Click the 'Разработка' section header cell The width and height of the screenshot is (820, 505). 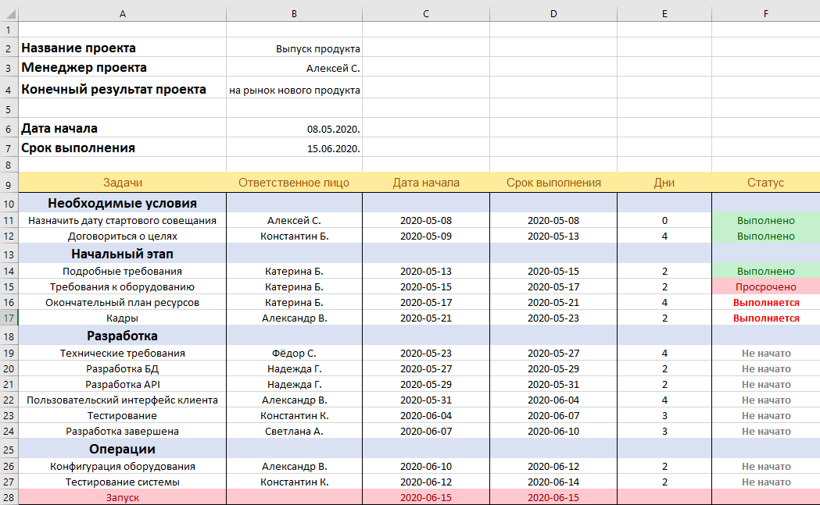(x=123, y=336)
